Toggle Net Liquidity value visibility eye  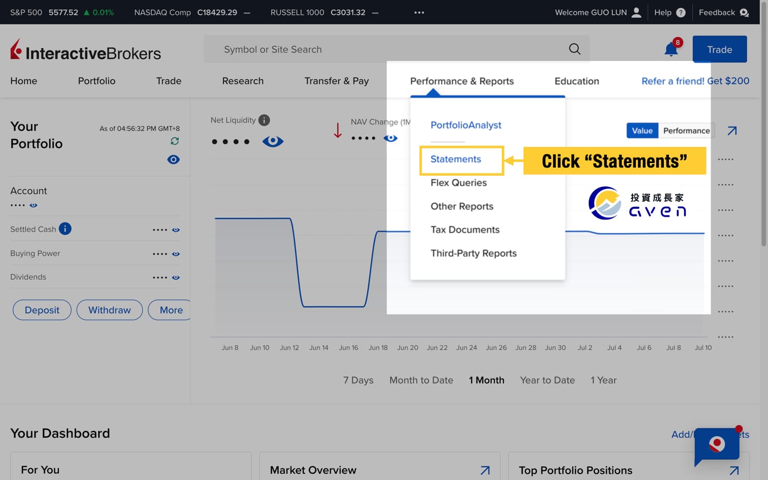click(x=273, y=141)
